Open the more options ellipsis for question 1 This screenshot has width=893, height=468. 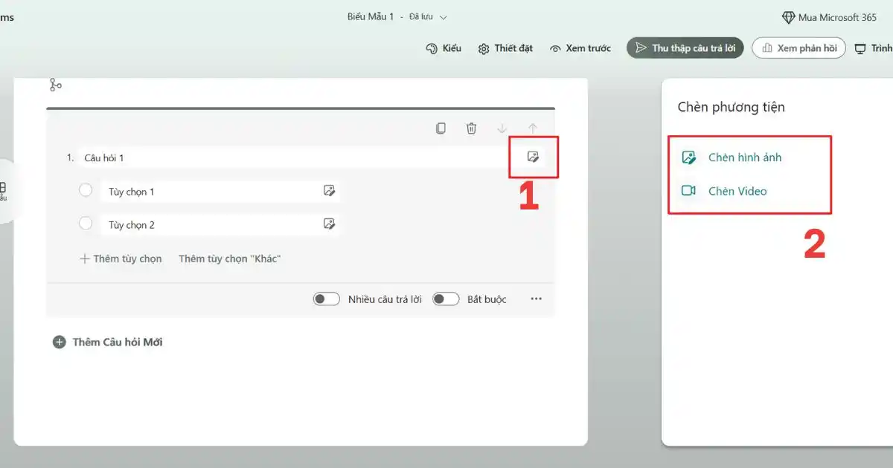coord(537,299)
